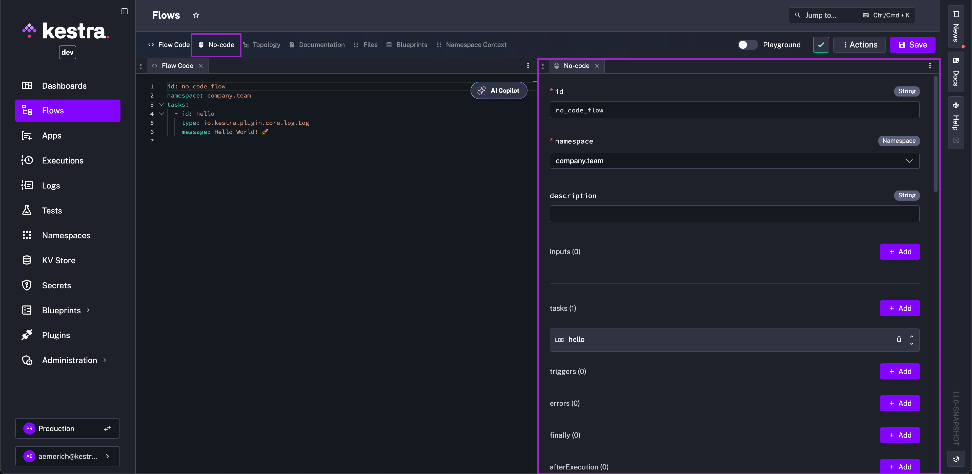
Task: Save the flow
Action: click(912, 44)
